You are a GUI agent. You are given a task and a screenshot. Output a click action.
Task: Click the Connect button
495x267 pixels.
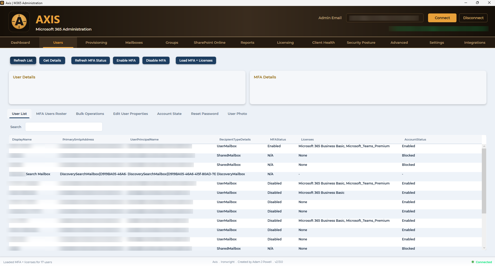click(x=442, y=18)
